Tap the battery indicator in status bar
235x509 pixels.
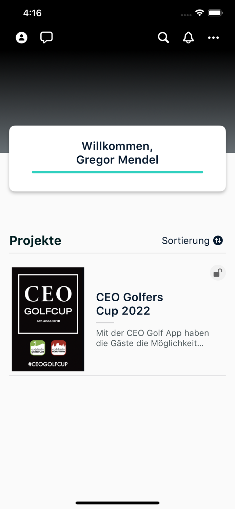point(215,13)
